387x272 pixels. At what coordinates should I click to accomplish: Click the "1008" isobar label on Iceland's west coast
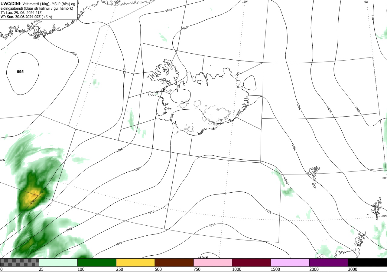click(x=172, y=116)
